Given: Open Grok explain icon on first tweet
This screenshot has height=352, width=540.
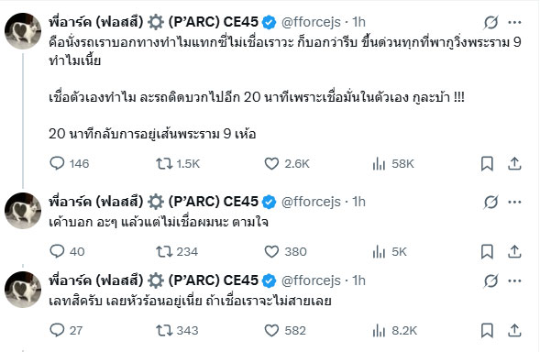Looking at the screenshot, I should [x=490, y=23].
